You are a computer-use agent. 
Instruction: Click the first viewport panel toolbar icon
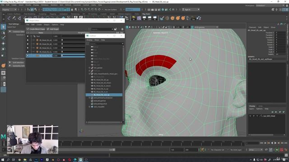[127, 27]
